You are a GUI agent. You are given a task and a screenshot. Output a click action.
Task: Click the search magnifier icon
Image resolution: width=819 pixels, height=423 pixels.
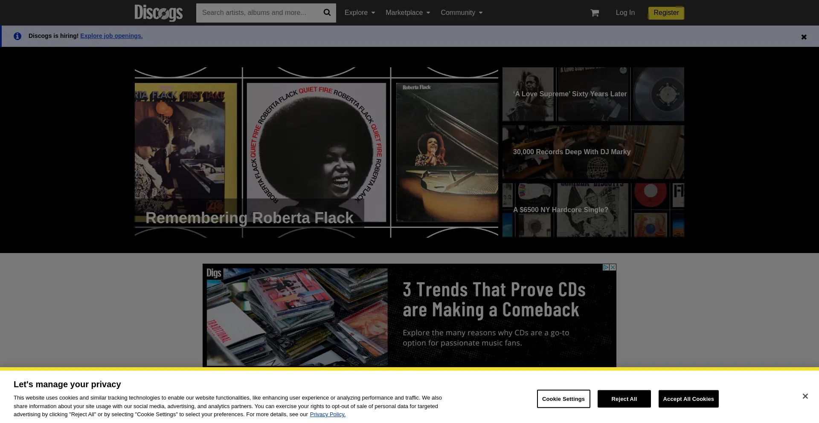coord(327,13)
